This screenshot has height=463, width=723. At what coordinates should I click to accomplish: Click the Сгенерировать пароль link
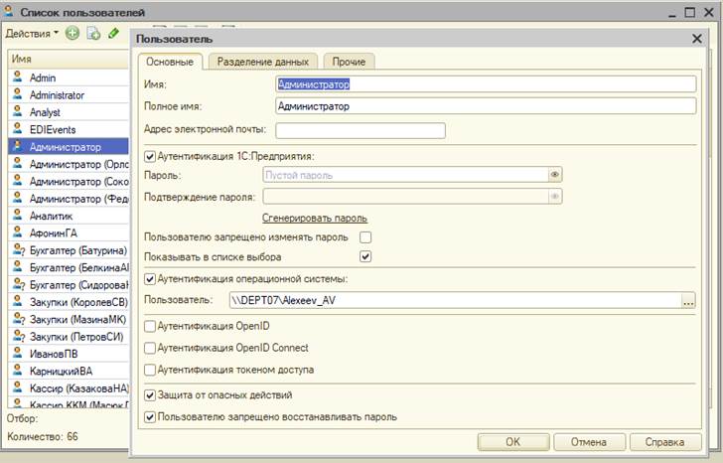315,218
